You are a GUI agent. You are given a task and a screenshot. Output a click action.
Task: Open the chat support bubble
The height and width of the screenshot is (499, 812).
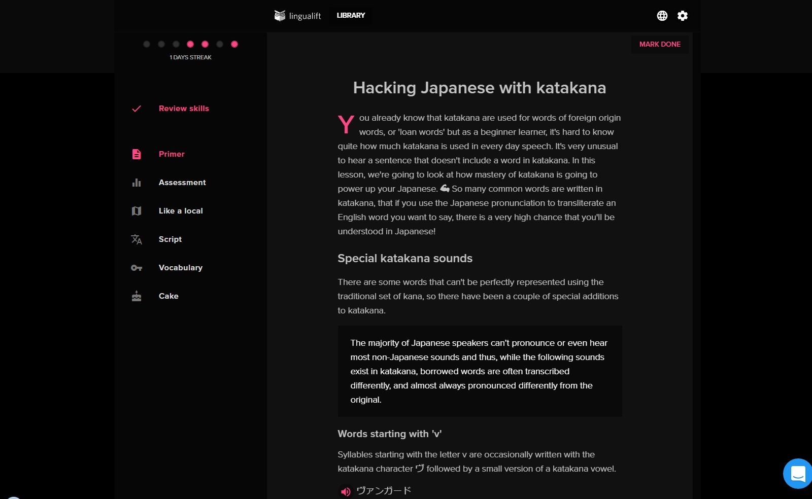pyautogui.click(x=798, y=474)
